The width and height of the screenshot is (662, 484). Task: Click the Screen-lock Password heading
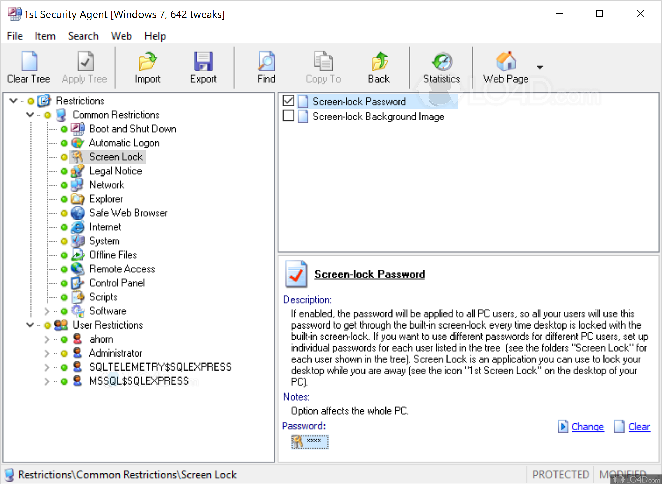point(370,274)
